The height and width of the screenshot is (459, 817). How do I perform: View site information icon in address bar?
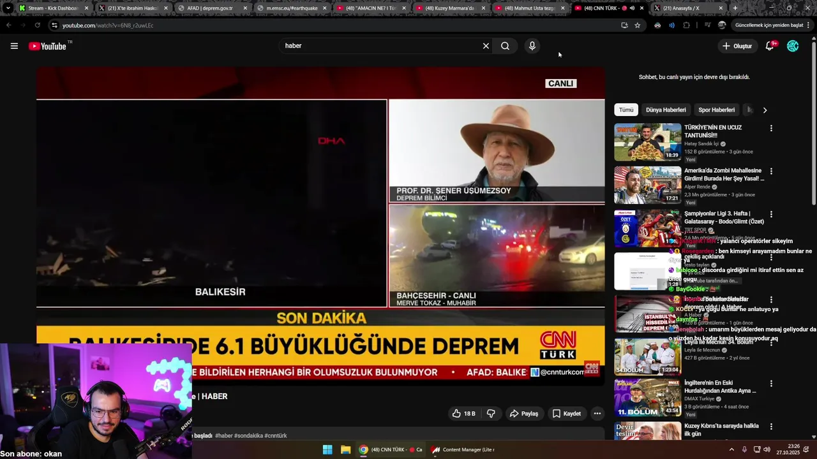coord(54,25)
